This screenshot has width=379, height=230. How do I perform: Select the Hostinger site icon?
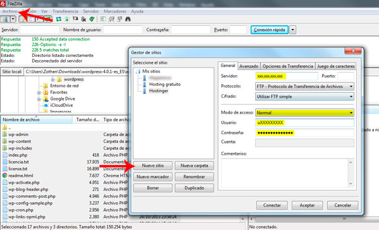click(145, 91)
